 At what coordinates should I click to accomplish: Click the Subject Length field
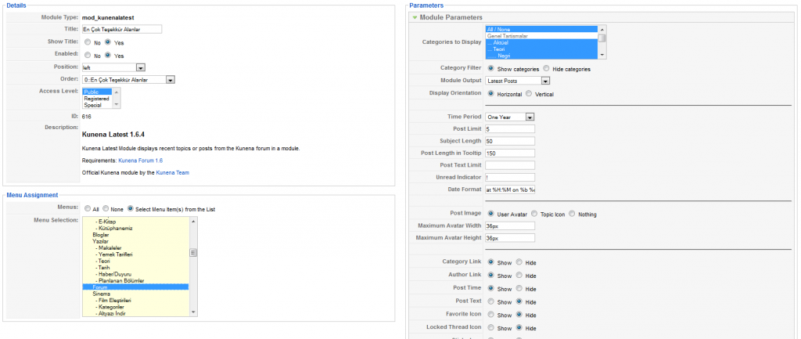pos(510,141)
